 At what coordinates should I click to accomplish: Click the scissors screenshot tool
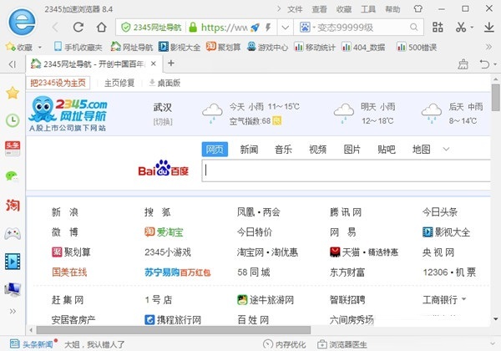(x=460, y=28)
